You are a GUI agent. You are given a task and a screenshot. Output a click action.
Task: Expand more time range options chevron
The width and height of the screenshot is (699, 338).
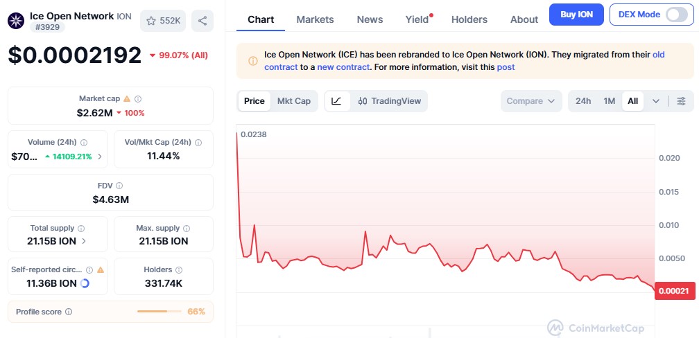click(656, 101)
